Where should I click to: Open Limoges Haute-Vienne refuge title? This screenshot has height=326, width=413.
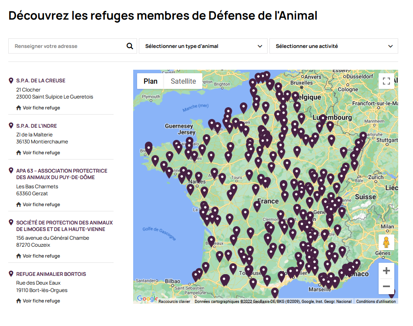tap(64, 226)
